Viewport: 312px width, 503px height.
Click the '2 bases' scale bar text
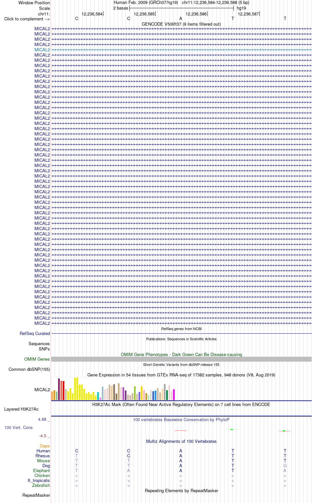(x=121, y=8)
